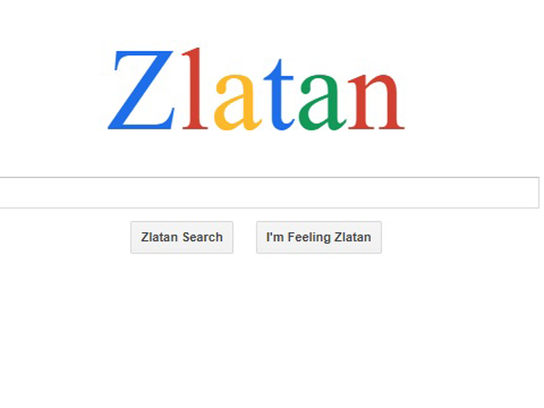Click white space right of the logo
This screenshot has height=408, width=544.
click(471, 90)
